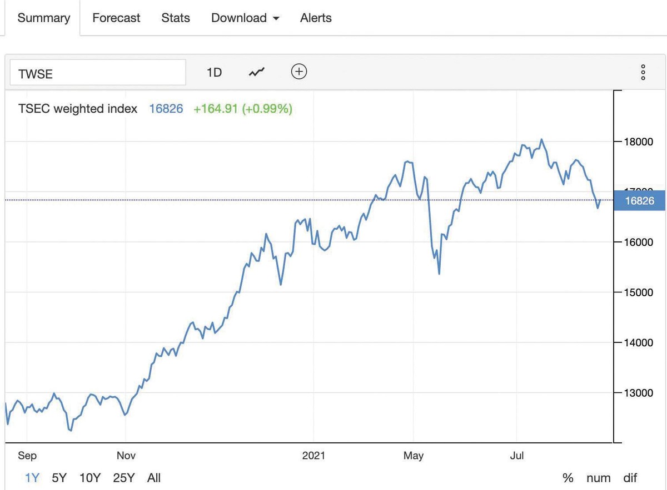Screen dimensions: 667x490
Task: Expand the Download dropdown menu
Action: (245, 18)
